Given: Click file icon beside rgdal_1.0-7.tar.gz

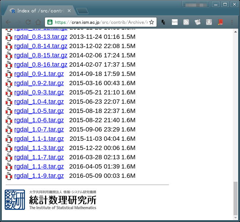Looking at the screenshot, I should pos(9,130).
